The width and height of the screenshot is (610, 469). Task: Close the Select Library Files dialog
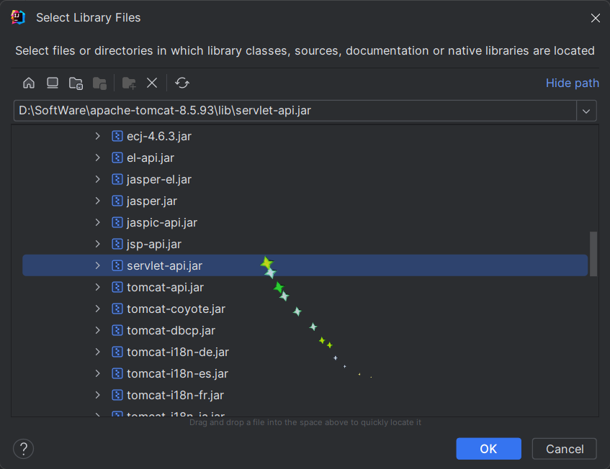click(595, 18)
